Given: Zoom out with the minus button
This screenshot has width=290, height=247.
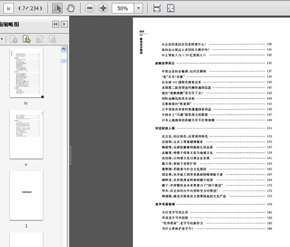Looking at the screenshot, I should 90,8.
